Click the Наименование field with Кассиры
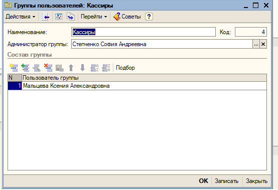Image resolution: width=278 pixels, height=190 pixels. (144, 32)
